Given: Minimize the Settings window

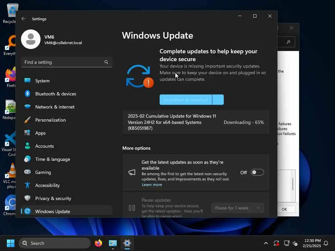Looking at the screenshot, I should [240, 16].
